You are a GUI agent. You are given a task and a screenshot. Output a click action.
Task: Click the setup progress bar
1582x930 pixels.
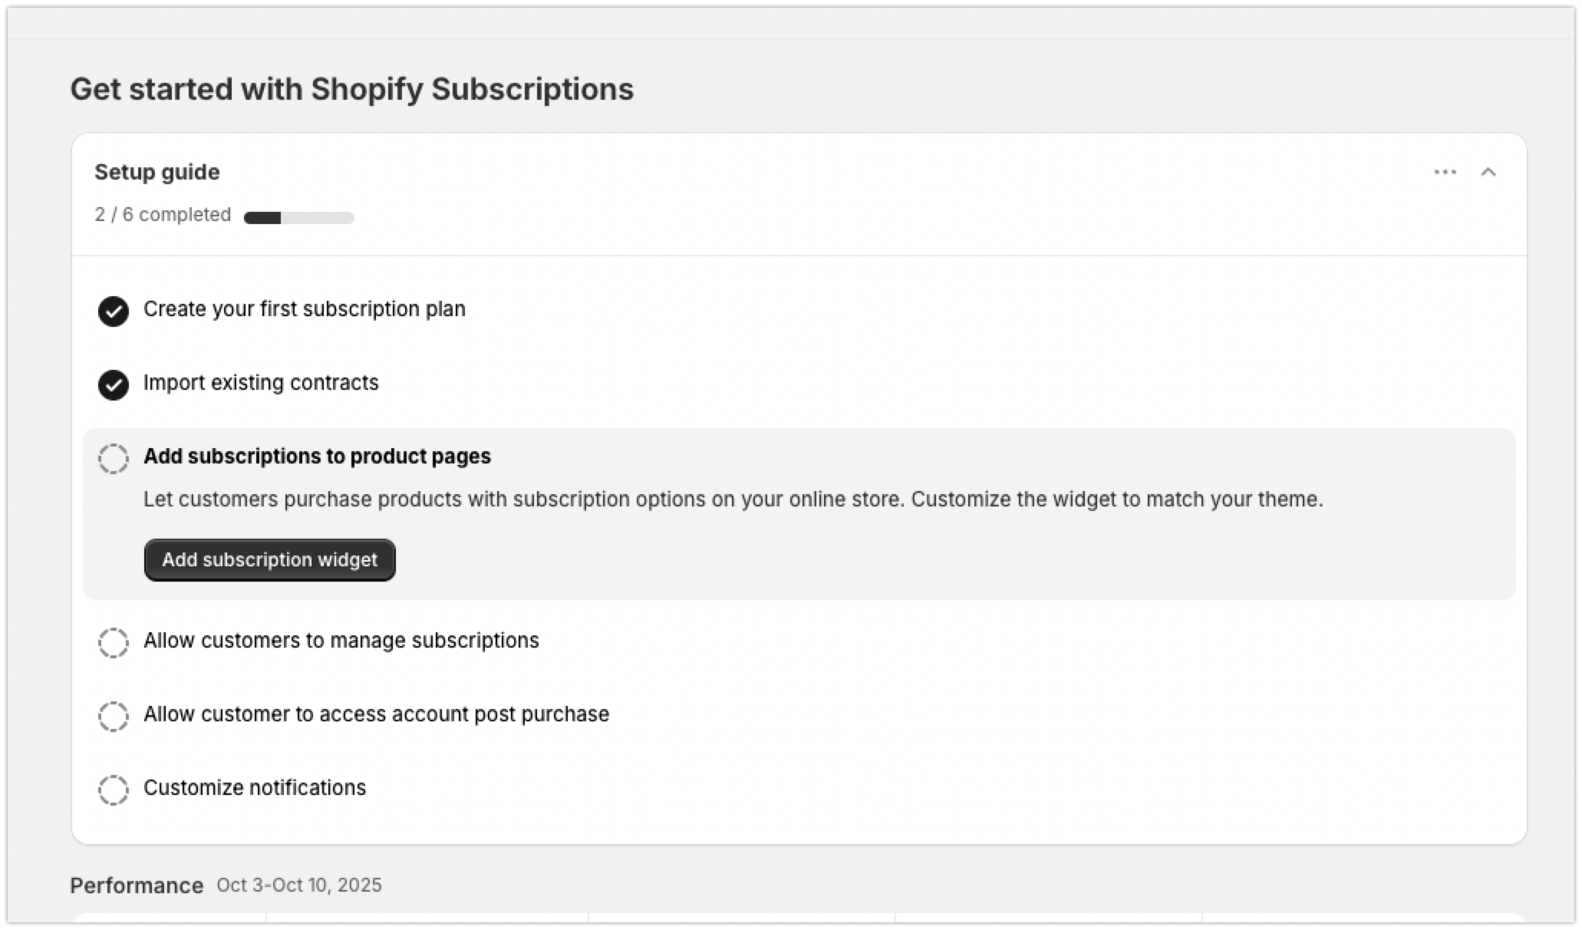point(298,218)
